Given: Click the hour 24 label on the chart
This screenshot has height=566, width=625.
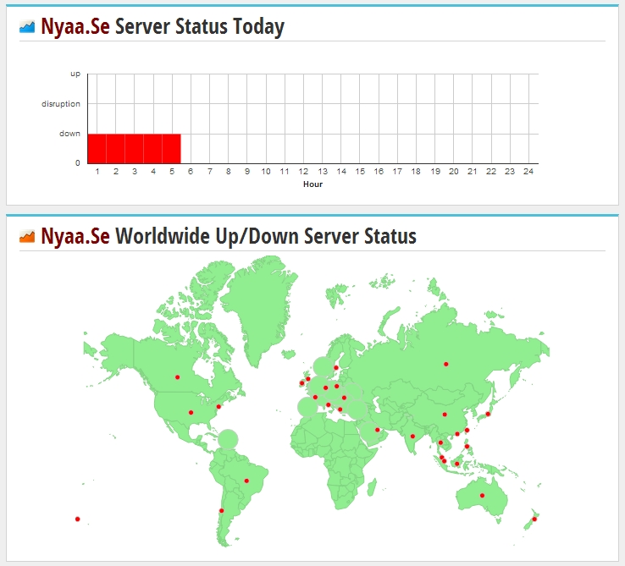Looking at the screenshot, I should point(528,171).
